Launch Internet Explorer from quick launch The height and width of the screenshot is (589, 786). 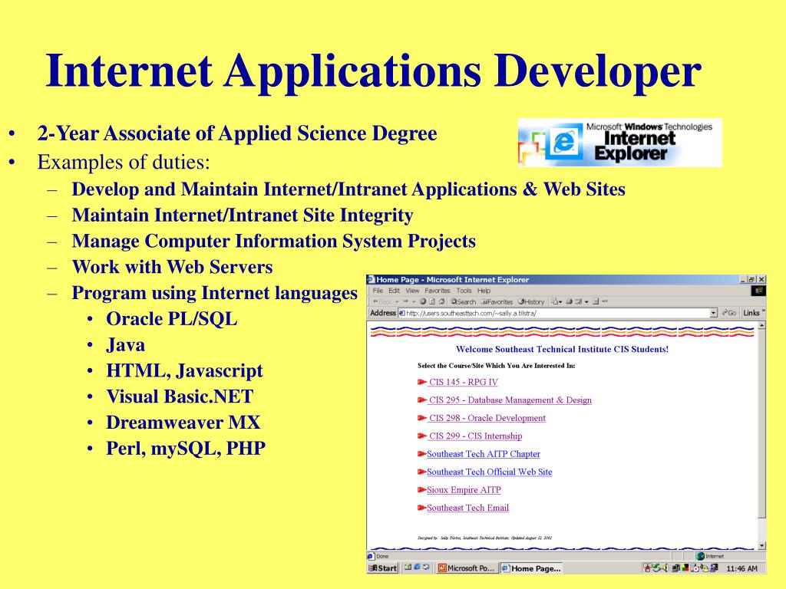pos(417,568)
